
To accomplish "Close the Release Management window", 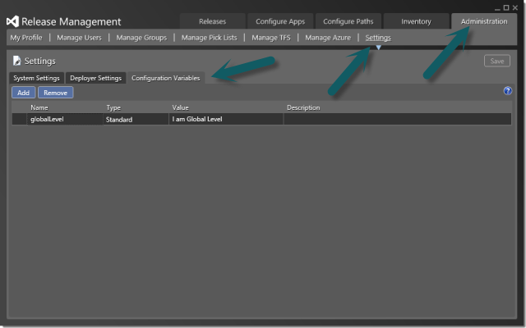I will [515, 7].
